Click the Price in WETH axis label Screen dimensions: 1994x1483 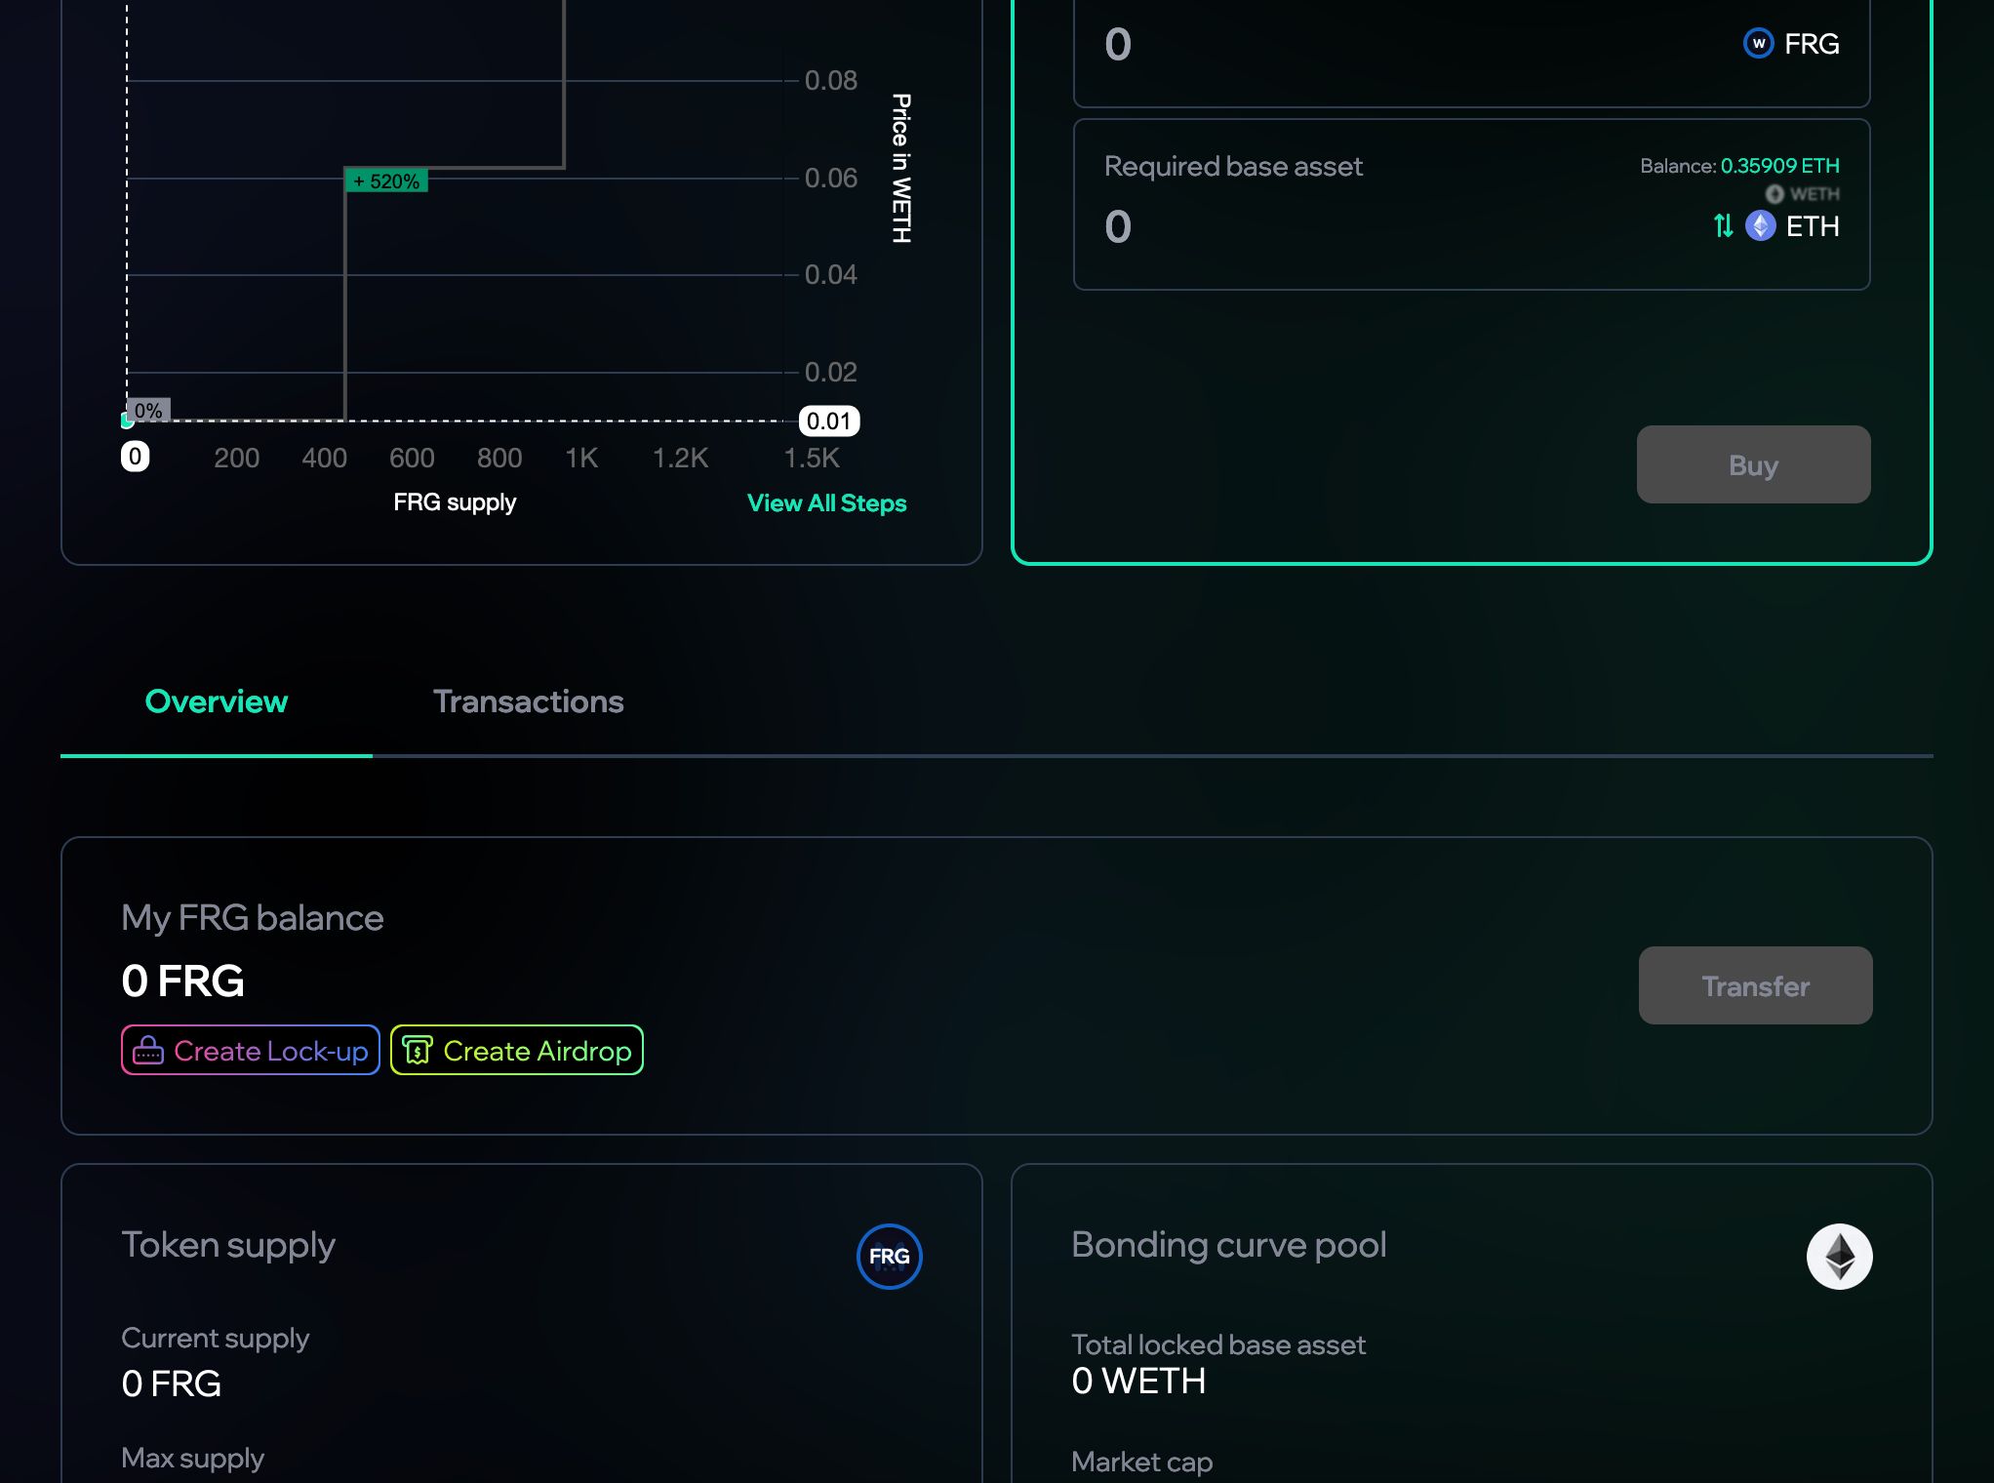pyautogui.click(x=901, y=168)
